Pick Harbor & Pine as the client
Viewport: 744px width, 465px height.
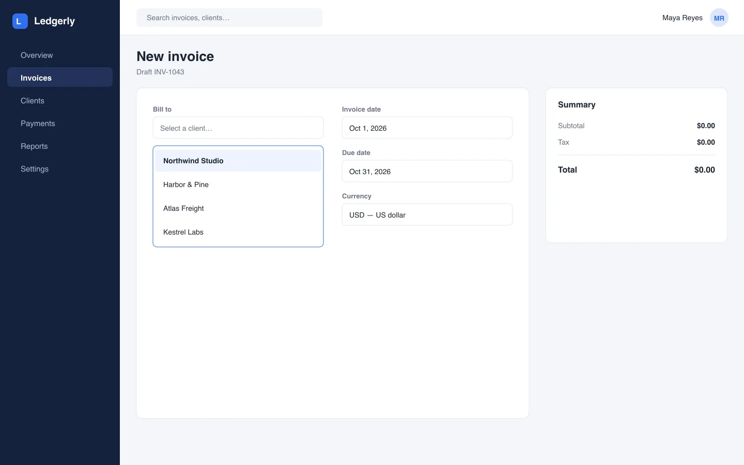(238, 184)
